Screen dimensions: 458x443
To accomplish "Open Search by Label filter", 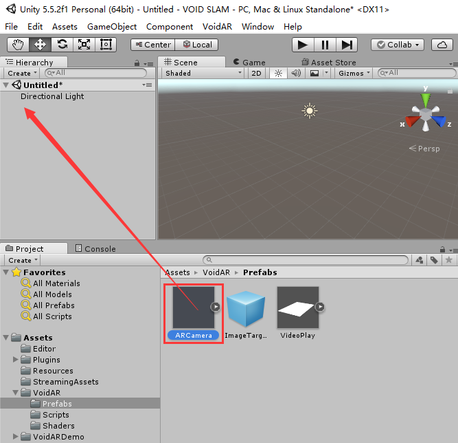I will tap(434, 260).
